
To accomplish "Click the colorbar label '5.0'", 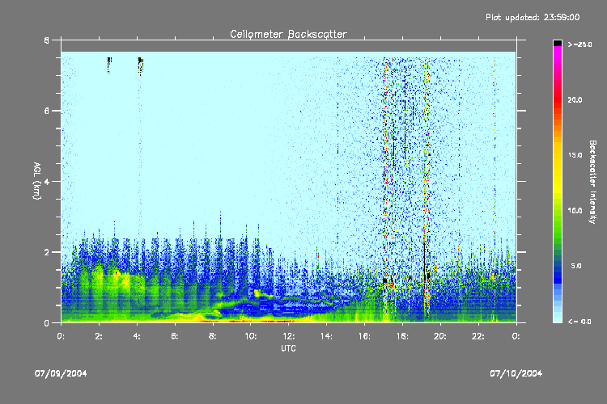I will [576, 266].
